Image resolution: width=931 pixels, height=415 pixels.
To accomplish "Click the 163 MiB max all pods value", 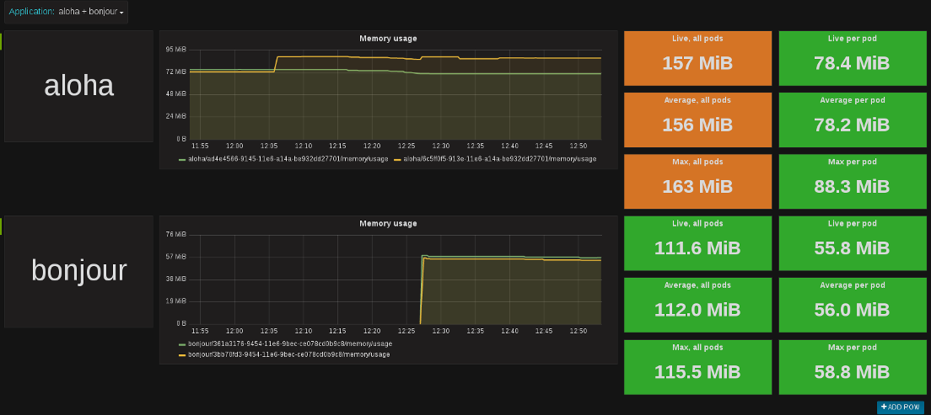I will pos(697,186).
